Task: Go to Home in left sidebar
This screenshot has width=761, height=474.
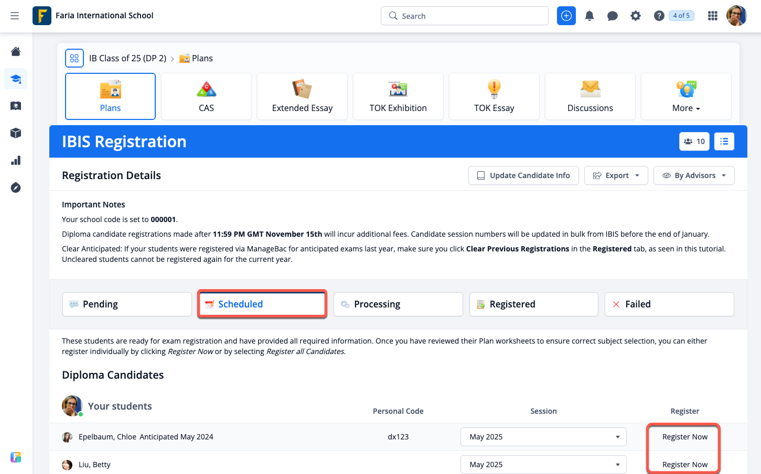Action: coord(16,51)
